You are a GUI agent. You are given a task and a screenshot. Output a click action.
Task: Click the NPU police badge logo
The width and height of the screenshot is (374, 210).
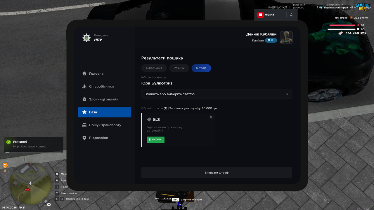(x=86, y=38)
